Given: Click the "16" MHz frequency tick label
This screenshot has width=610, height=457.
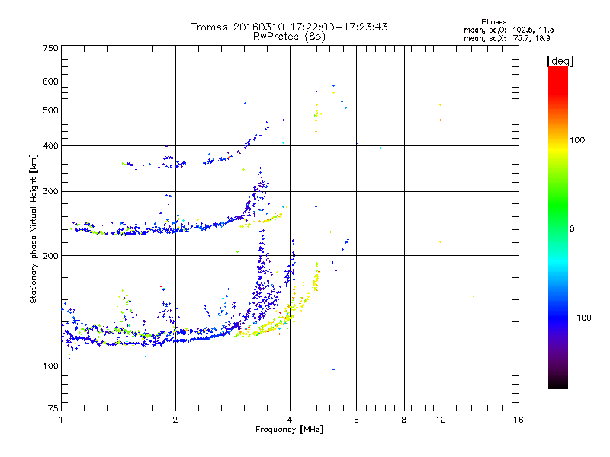Looking at the screenshot, I should (518, 420).
